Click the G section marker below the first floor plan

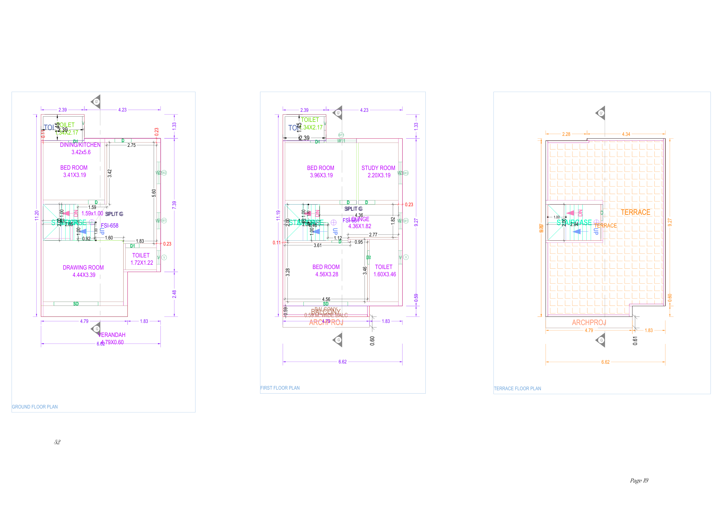coord(338,340)
